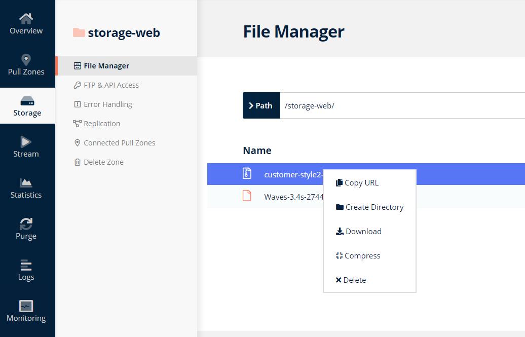Click the Replication nodes icon
525x337 pixels.
pos(78,124)
